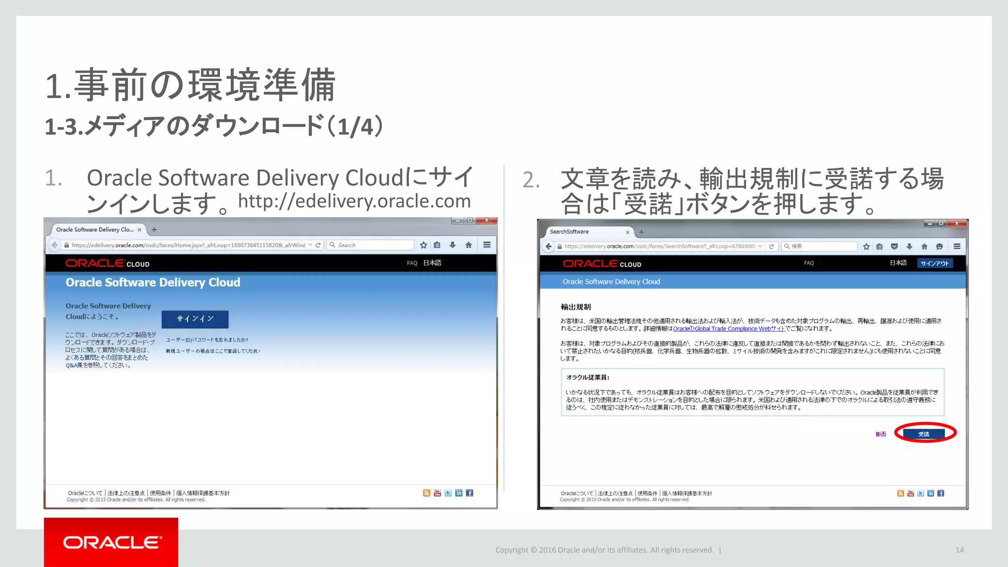
Task: Click the 受諾 accept button
Action: 924,434
